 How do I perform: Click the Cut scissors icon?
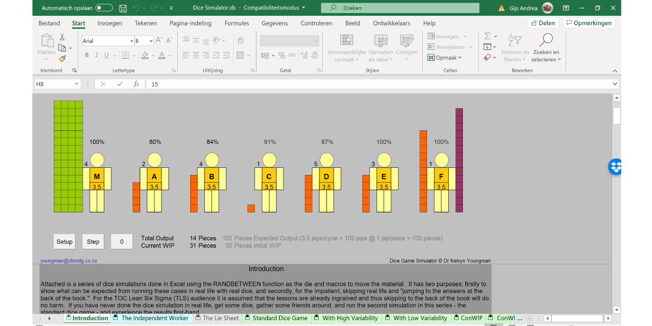click(62, 37)
